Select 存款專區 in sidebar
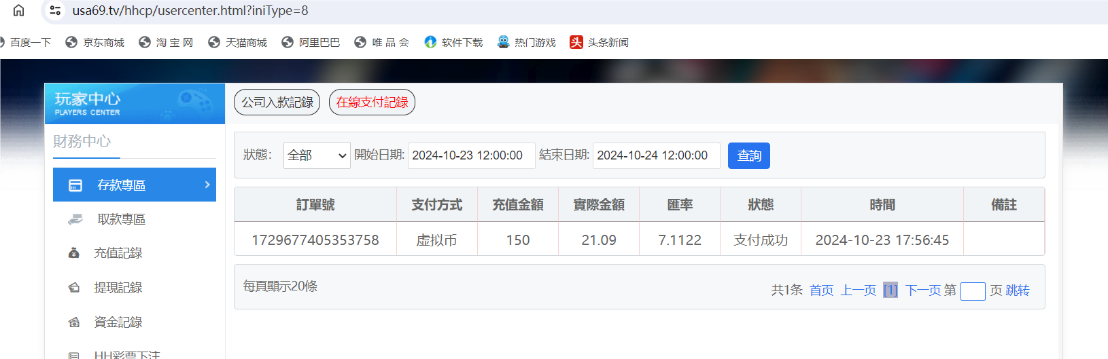This screenshot has width=1108, height=359. coord(135,185)
